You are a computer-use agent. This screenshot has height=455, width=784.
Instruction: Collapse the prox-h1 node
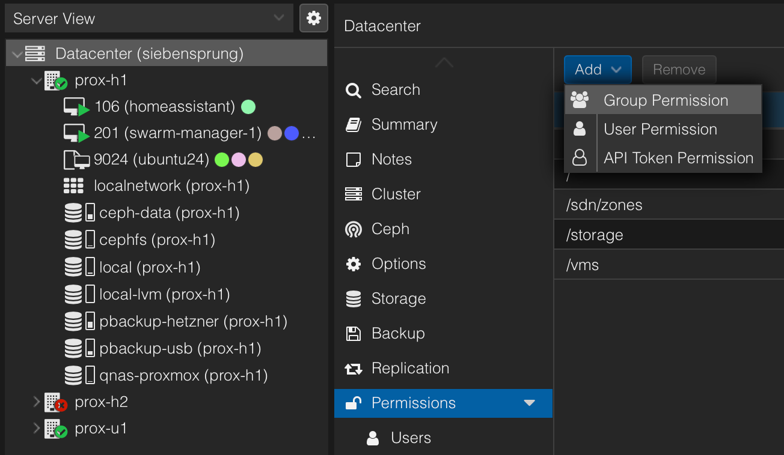[37, 80]
